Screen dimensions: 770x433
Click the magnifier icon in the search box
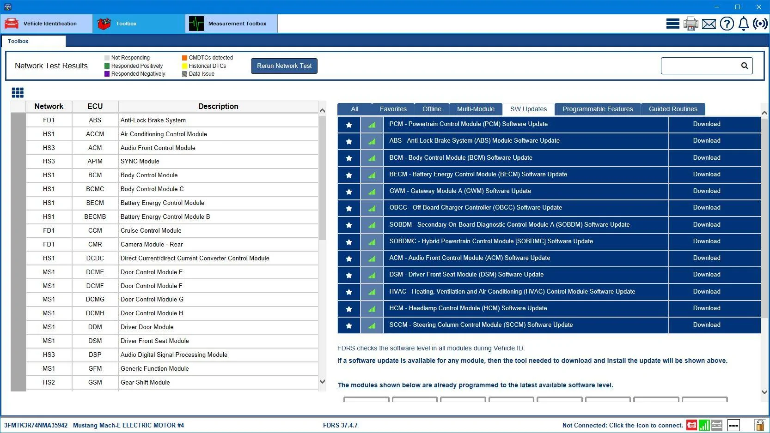click(744, 66)
